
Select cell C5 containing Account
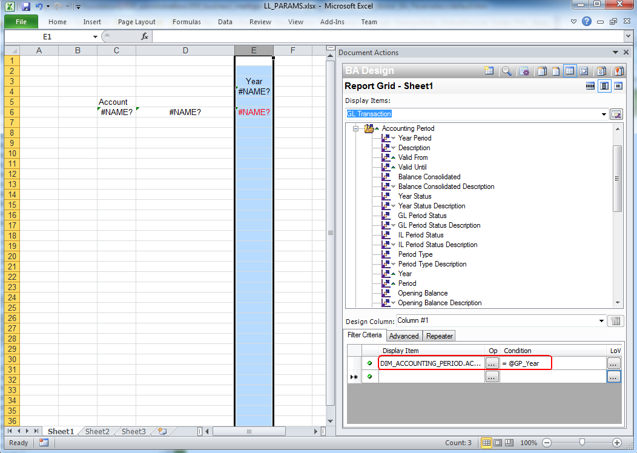click(x=116, y=102)
